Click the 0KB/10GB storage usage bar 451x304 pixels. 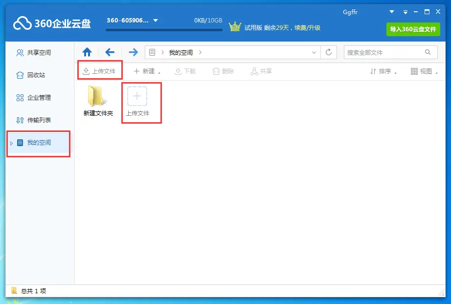[x=164, y=30]
